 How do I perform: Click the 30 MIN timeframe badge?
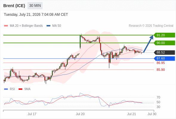(x=35, y=6)
